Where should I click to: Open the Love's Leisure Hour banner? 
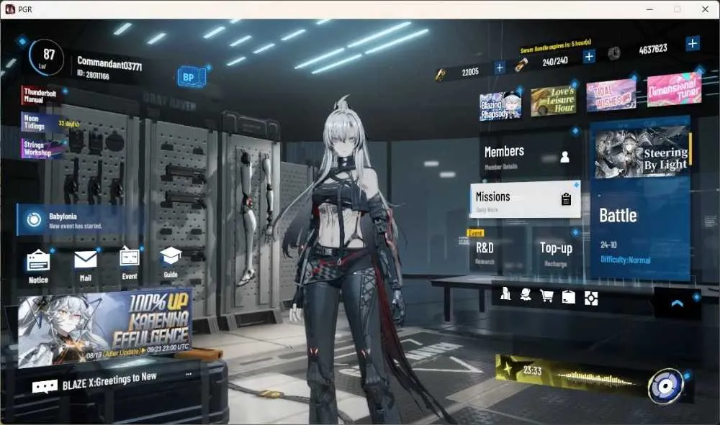pyautogui.click(x=553, y=101)
